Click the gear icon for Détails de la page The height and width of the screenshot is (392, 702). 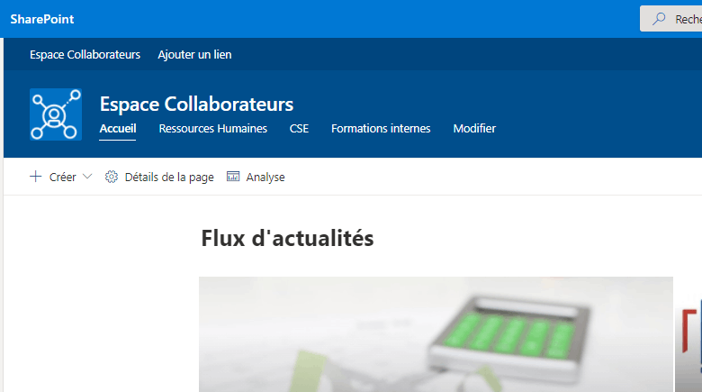[112, 177]
